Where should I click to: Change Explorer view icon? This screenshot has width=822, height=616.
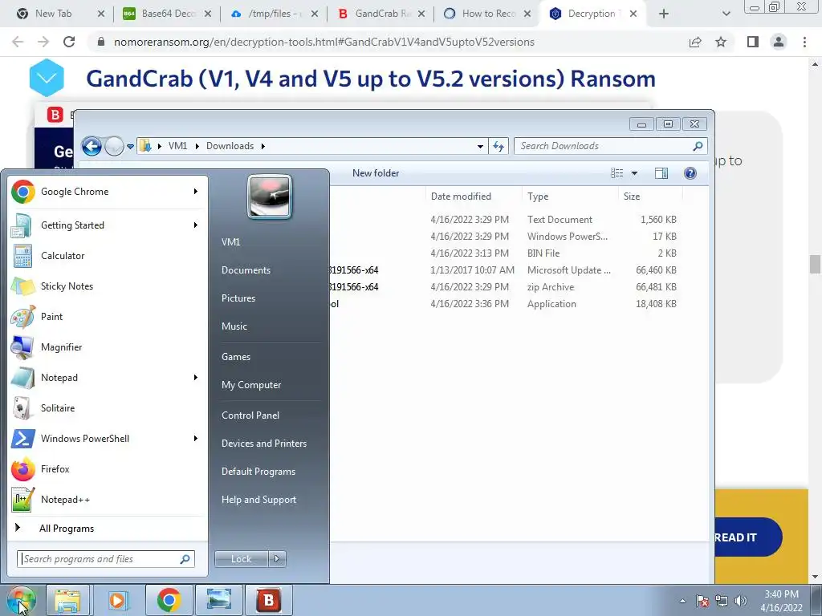pyautogui.click(x=617, y=173)
